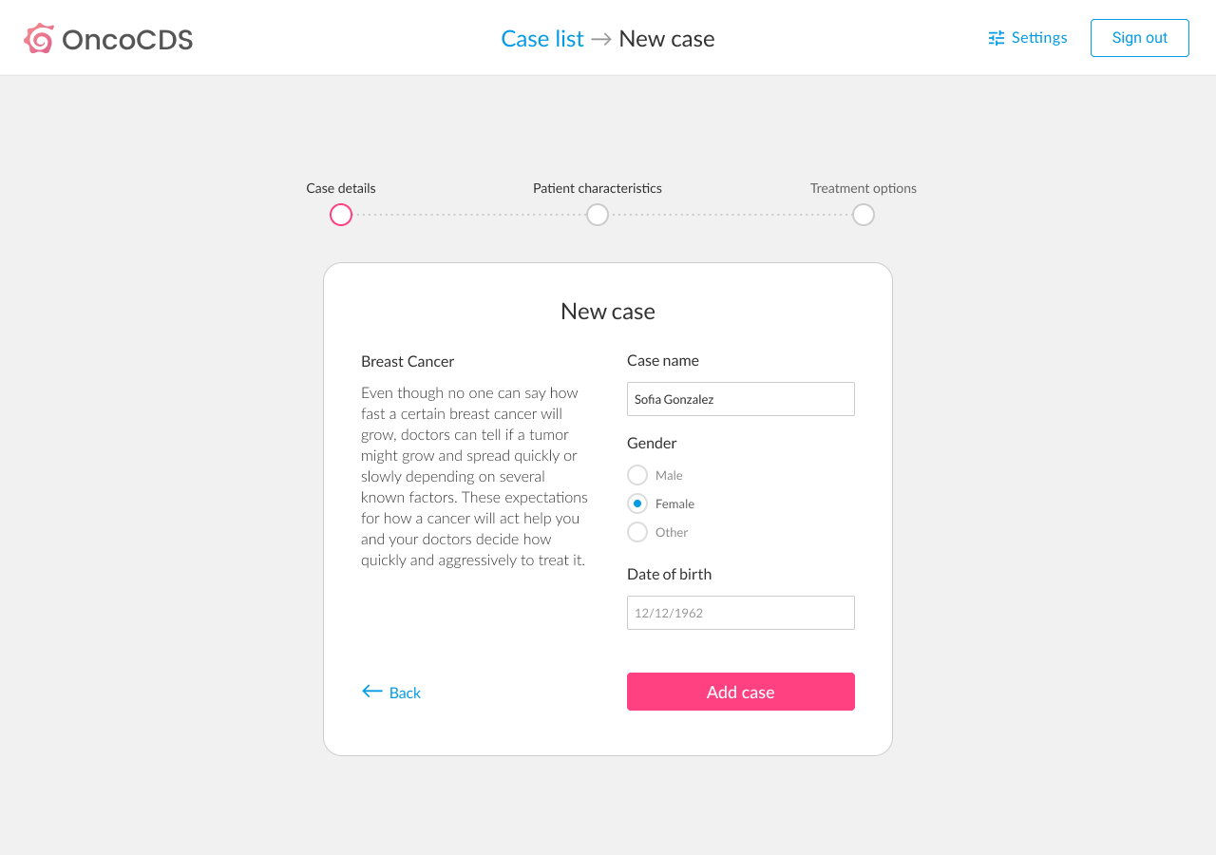The width and height of the screenshot is (1216, 855).
Task: Choose the Male gender option
Action: (x=637, y=475)
